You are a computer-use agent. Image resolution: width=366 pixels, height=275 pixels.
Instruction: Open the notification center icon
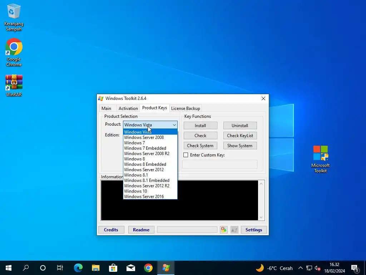pyautogui.click(x=355, y=268)
